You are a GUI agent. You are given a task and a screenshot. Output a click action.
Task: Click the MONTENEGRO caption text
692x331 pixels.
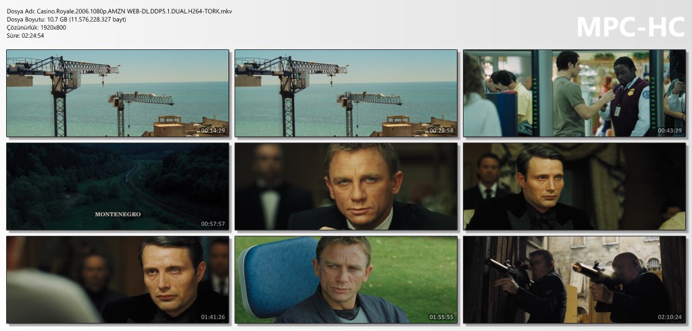click(118, 214)
